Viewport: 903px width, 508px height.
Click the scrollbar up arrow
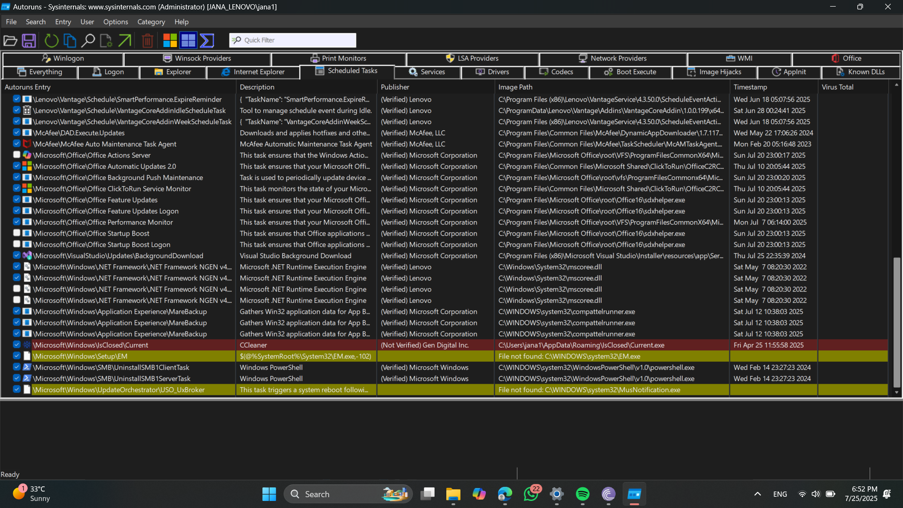(896, 85)
